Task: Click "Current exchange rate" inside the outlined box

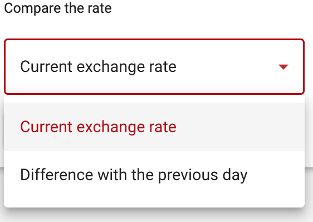Action: [98, 67]
